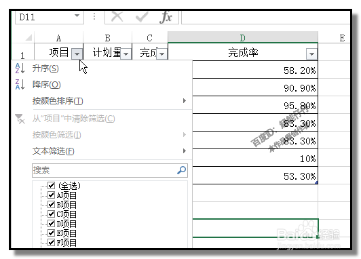The image size is (361, 259).
Task: Uncheck the C项目 checkbox
Action: tap(51, 214)
